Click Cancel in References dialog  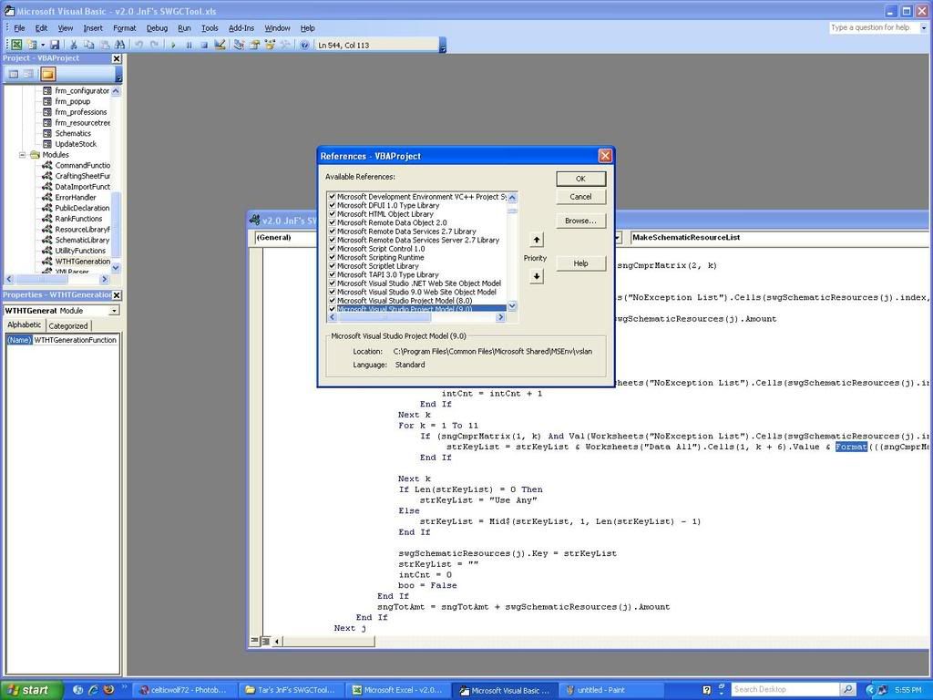580,197
